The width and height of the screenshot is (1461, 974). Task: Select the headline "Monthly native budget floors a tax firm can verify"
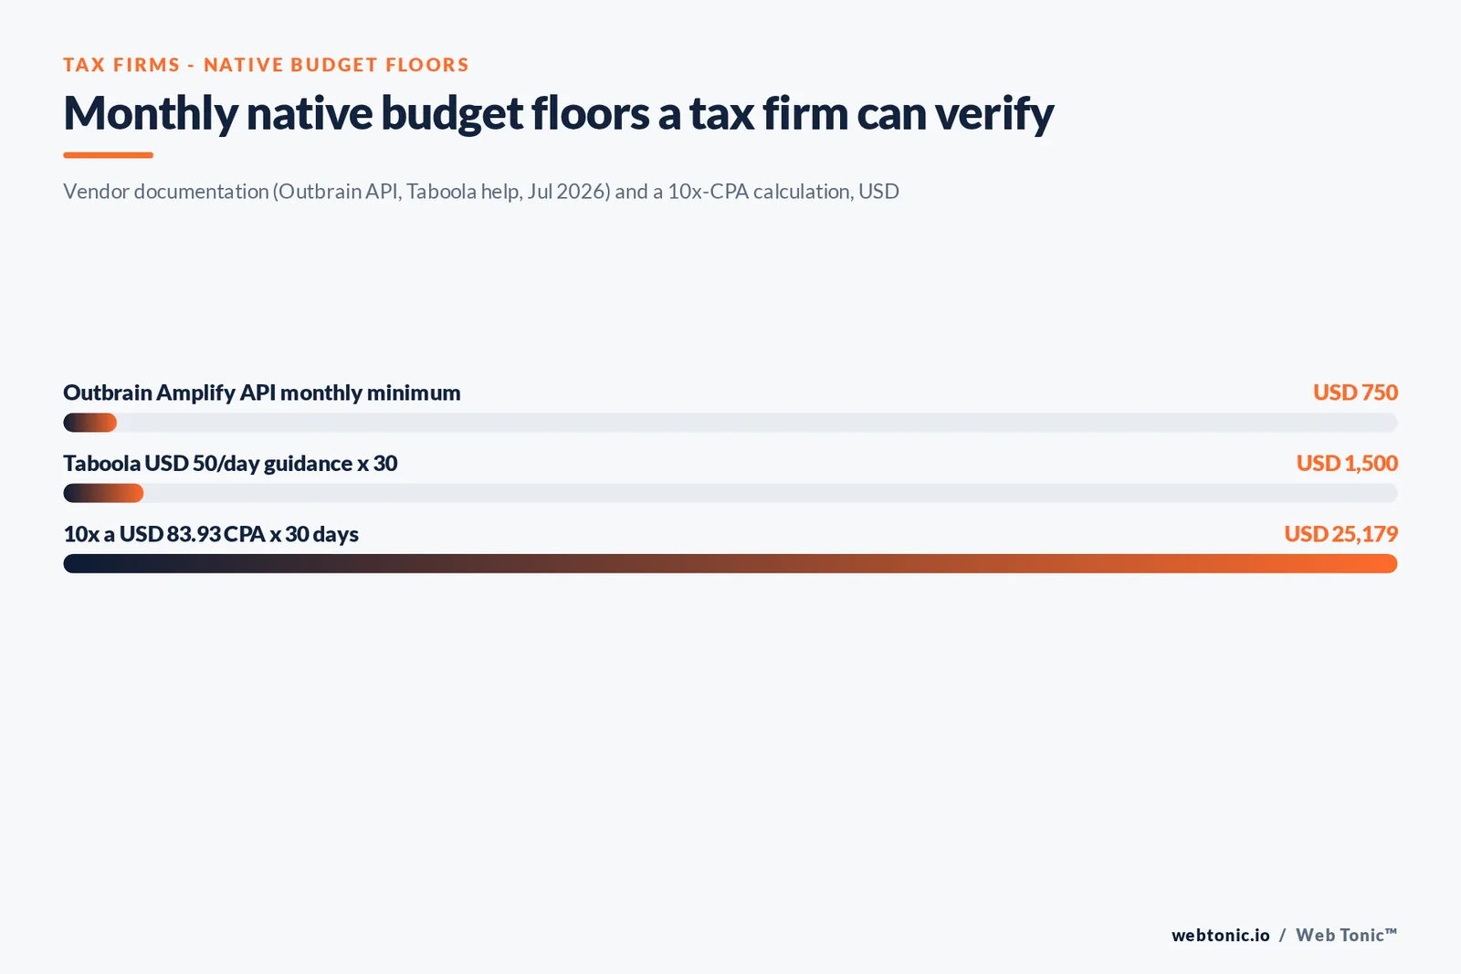tap(558, 114)
